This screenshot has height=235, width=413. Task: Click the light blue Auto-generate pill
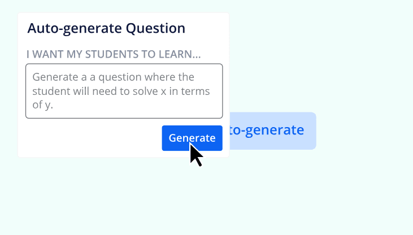[273, 131]
